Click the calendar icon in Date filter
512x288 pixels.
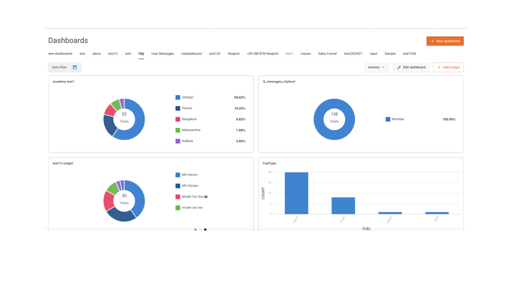point(74,67)
